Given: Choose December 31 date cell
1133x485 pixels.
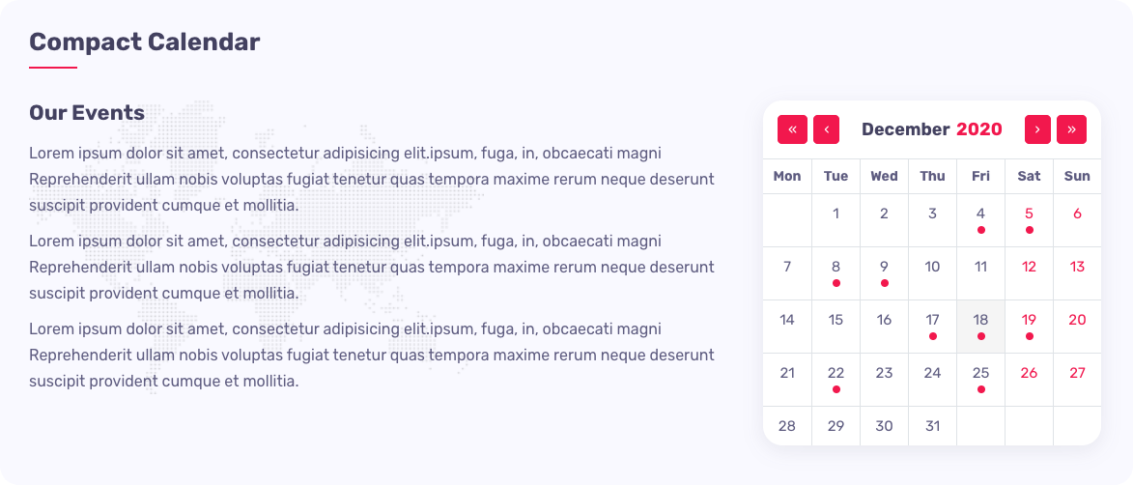Looking at the screenshot, I should pos(932,426).
